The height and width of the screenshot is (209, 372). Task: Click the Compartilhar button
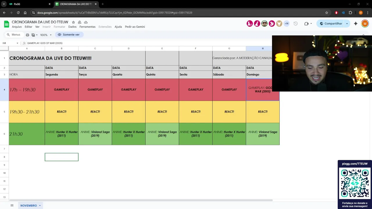(331, 24)
